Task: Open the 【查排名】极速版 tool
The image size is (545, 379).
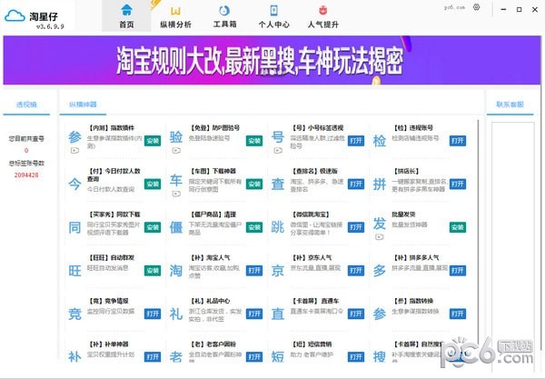Action: (x=356, y=184)
